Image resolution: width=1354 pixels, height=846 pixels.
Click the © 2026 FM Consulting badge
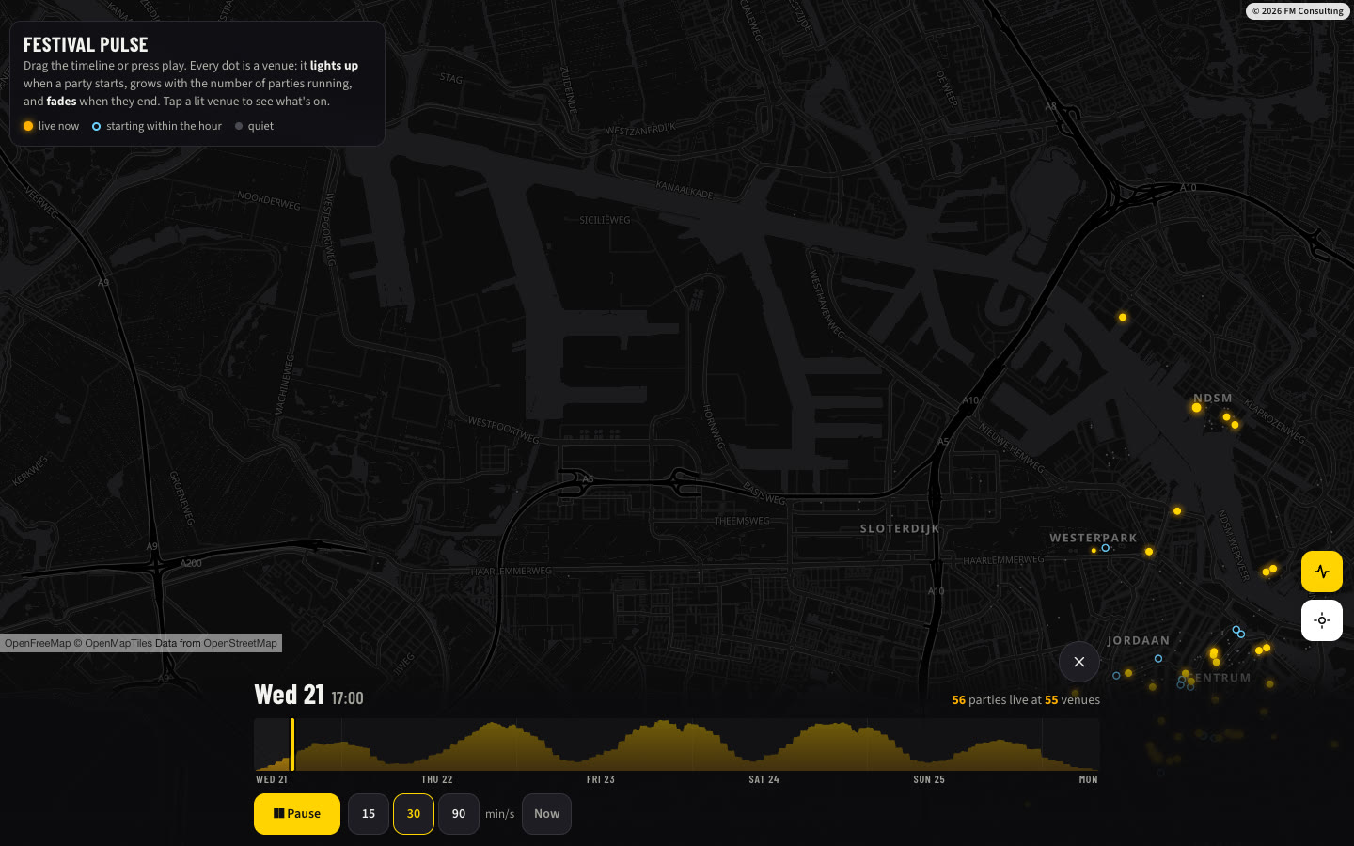(1298, 11)
